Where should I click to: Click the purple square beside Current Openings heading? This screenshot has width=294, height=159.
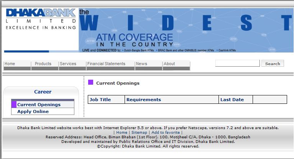[90, 82]
